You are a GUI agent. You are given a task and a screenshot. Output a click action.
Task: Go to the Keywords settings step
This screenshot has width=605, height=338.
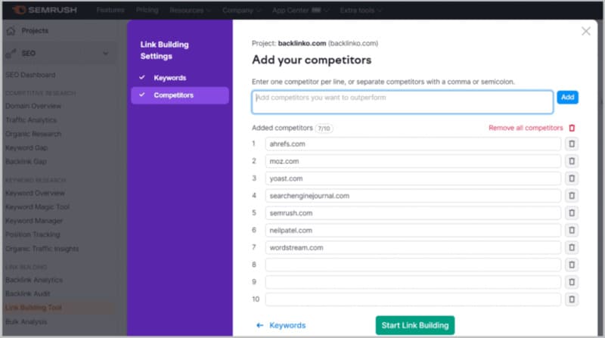tap(169, 78)
